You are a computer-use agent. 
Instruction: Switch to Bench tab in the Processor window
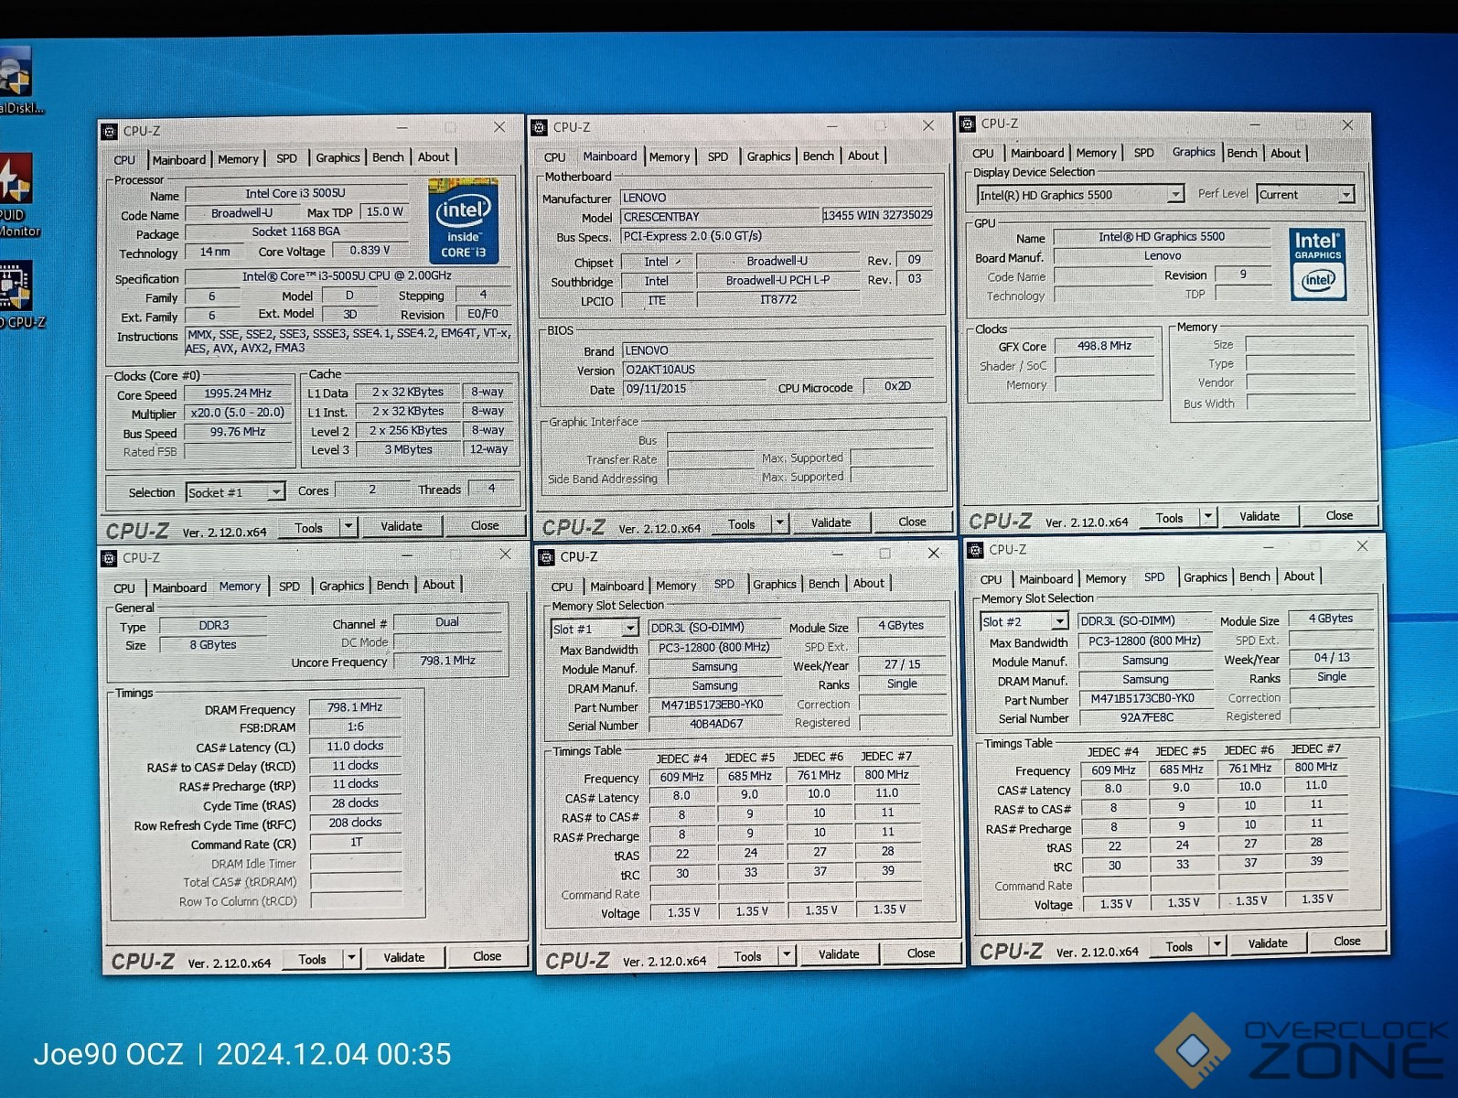point(388,157)
